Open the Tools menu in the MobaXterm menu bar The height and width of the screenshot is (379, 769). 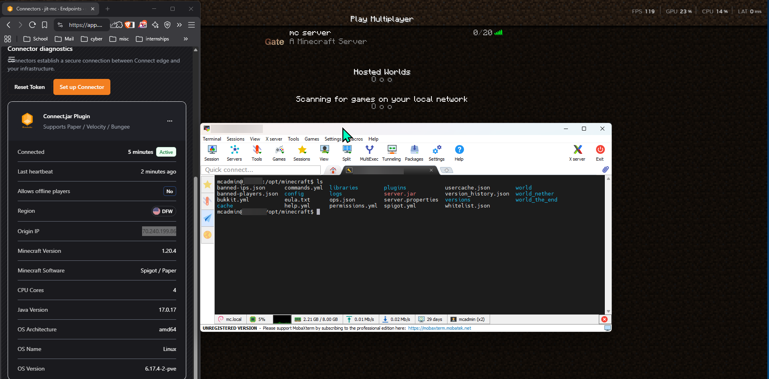point(293,139)
